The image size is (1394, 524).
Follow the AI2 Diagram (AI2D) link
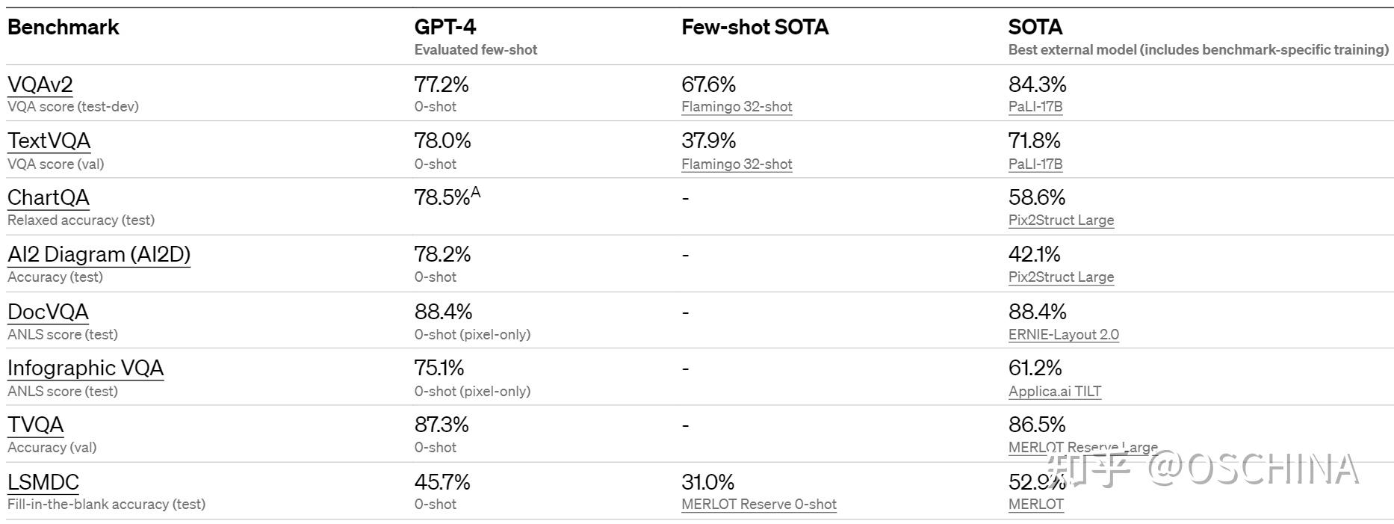pos(99,254)
